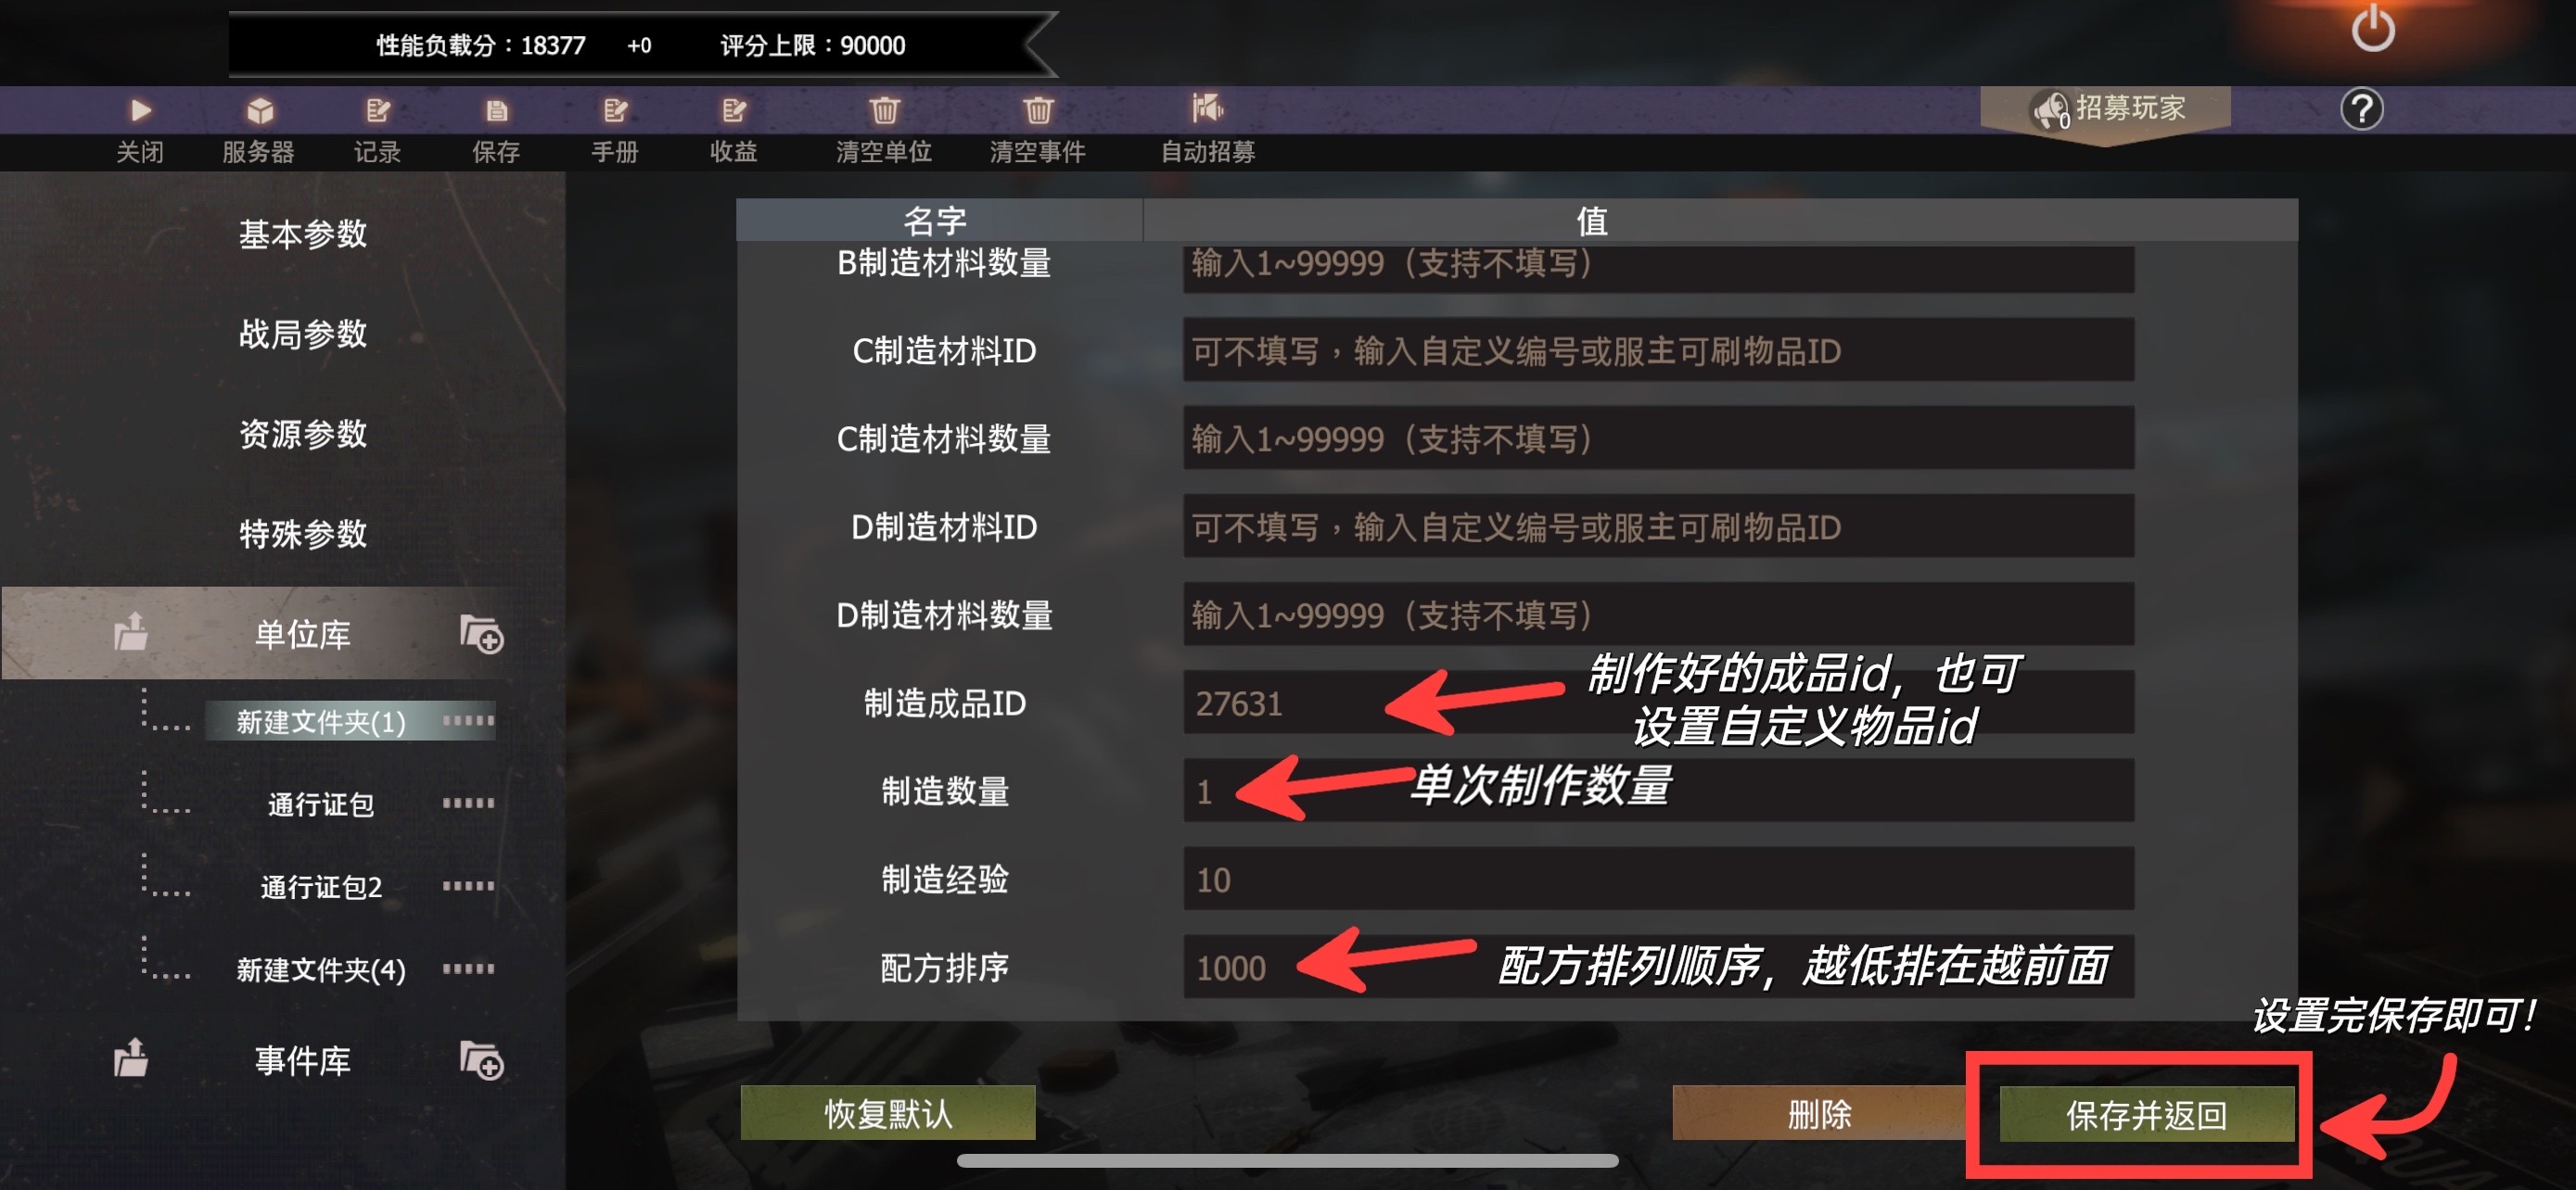This screenshot has width=2576, height=1190.
Task: Click the horizontal scrollbar at bottom
Action: coord(1287,1161)
